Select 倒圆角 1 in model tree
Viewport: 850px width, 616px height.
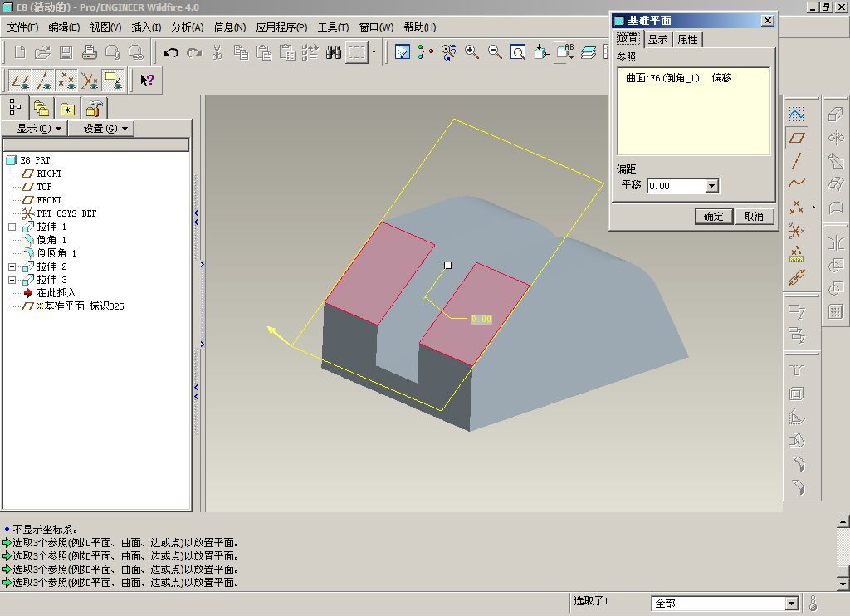click(56, 253)
